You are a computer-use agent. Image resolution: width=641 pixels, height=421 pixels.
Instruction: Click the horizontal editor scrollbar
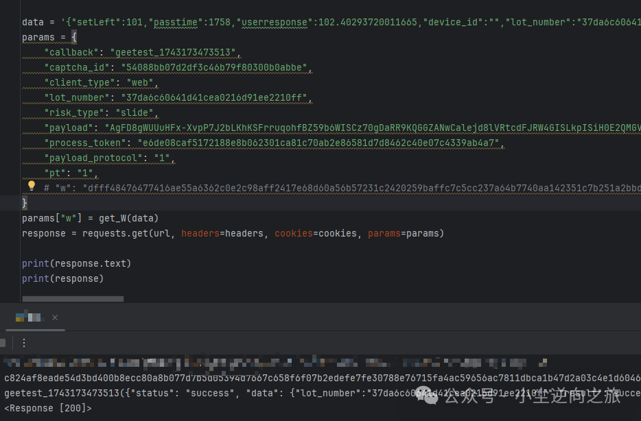pos(73,299)
